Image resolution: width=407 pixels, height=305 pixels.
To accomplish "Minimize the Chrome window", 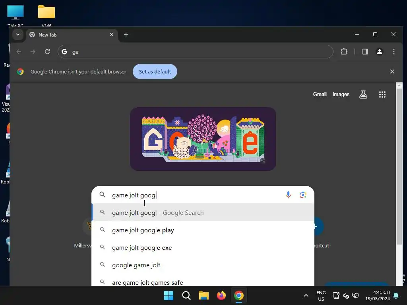I will pos(357,34).
